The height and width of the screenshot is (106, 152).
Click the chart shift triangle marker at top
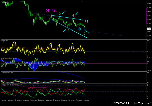[82, 1]
